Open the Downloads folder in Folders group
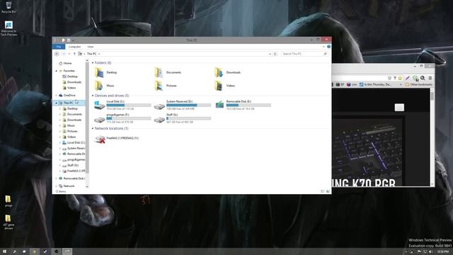Image resolution: width=453 pixels, height=255 pixels. pyautogui.click(x=228, y=72)
